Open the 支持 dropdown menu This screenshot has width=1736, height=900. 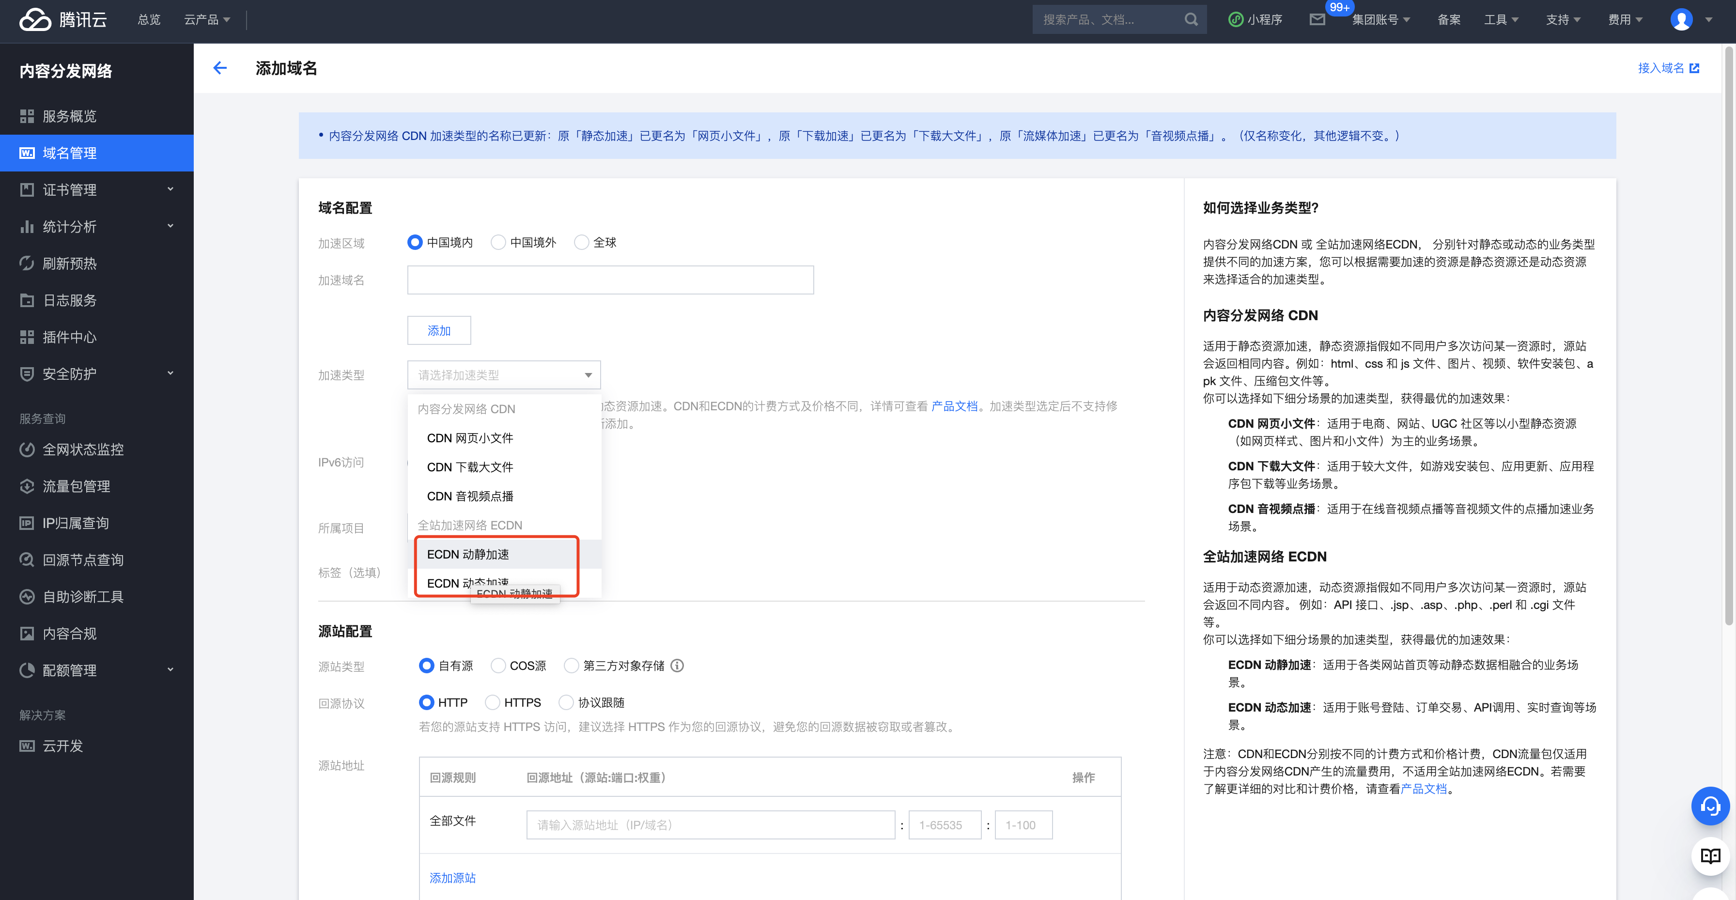[x=1563, y=19]
